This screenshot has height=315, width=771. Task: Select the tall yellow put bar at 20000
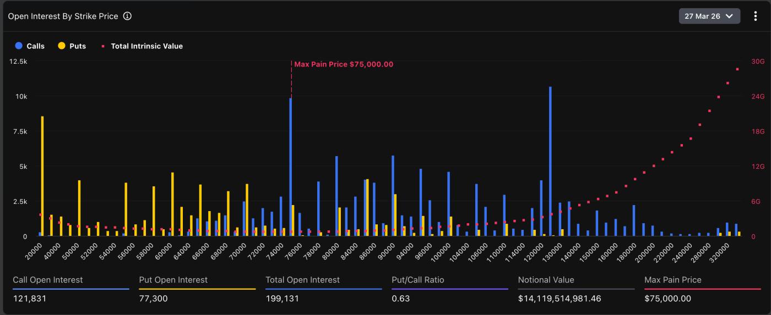click(42, 176)
